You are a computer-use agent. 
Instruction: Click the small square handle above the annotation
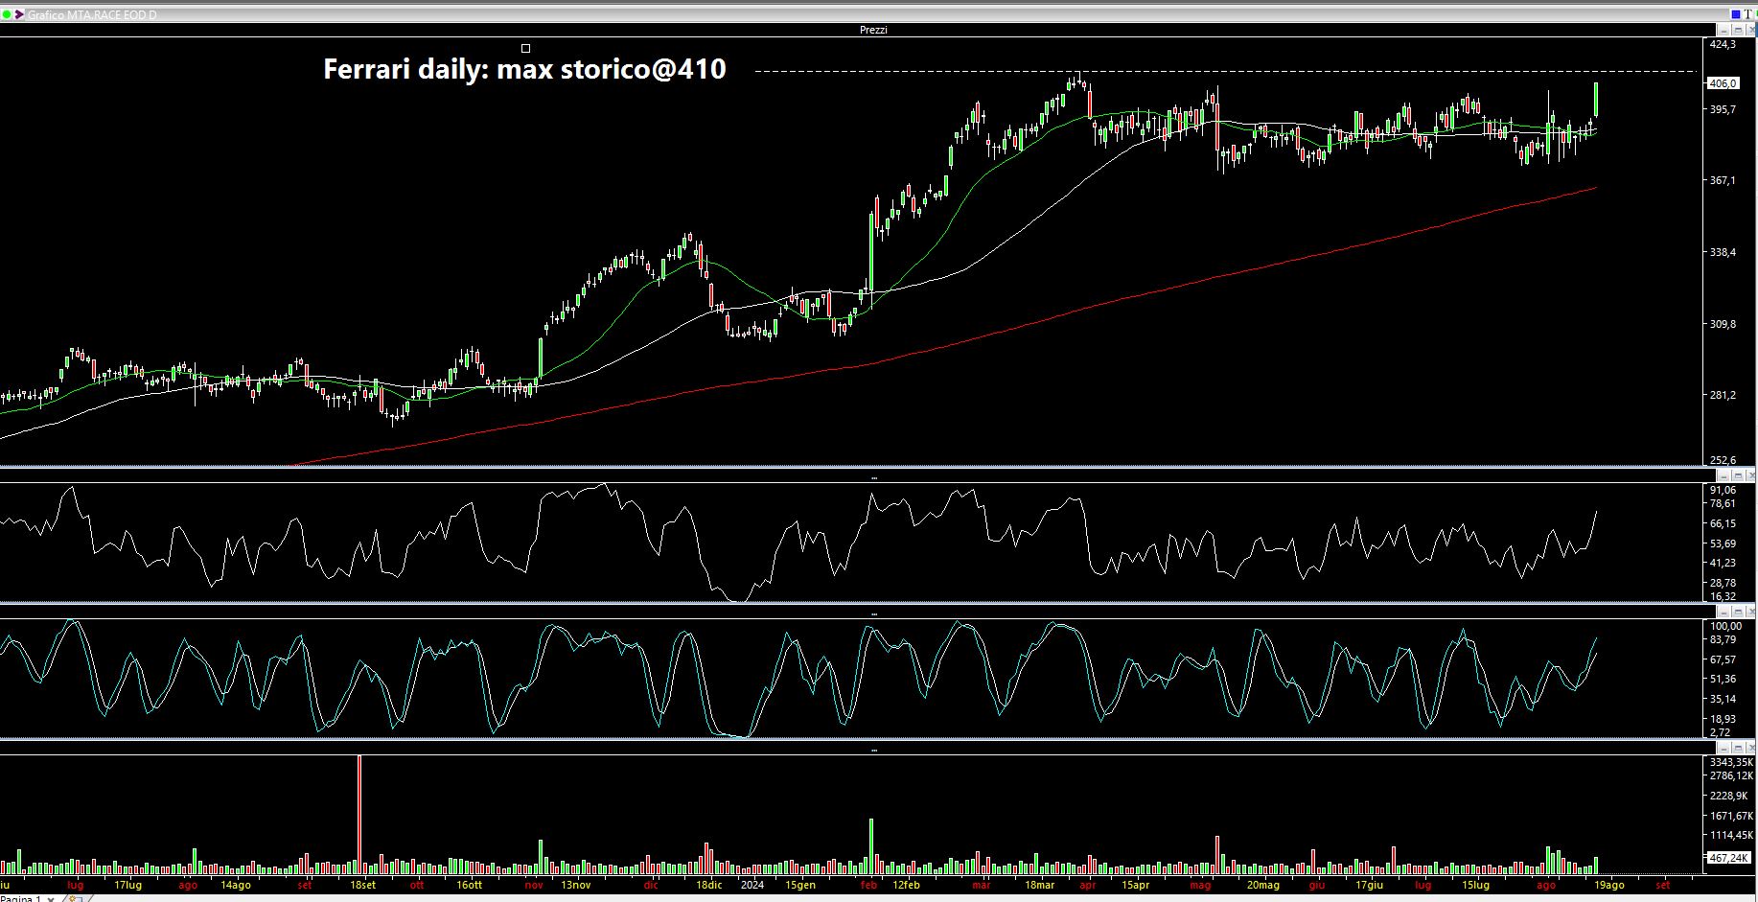pyautogui.click(x=525, y=48)
